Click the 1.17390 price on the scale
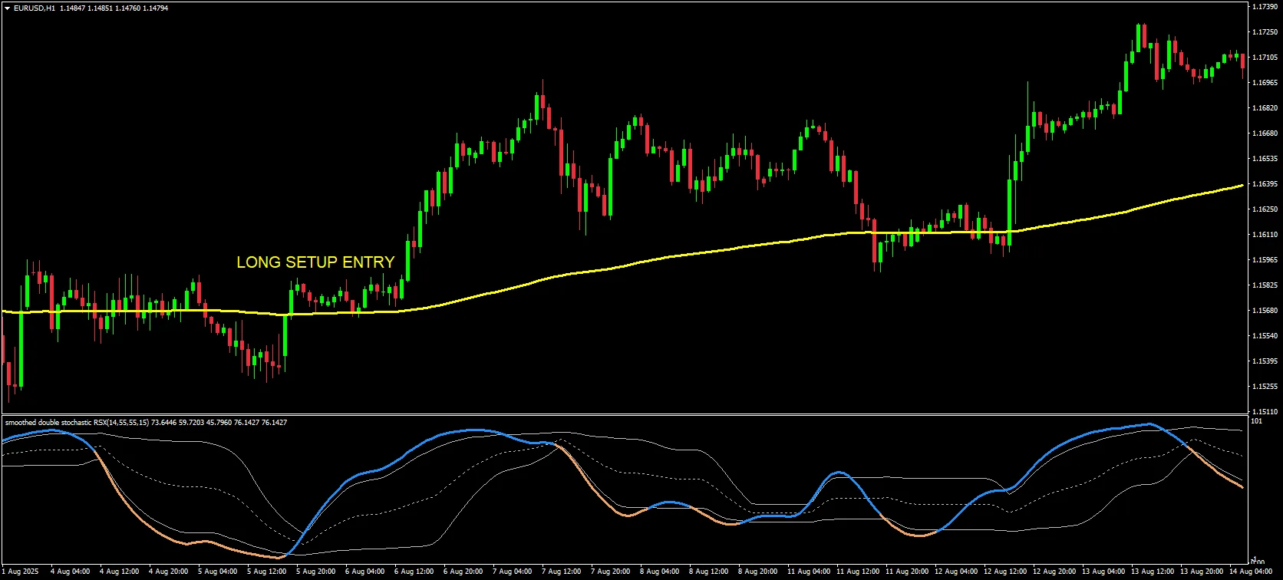This screenshot has width=1283, height=580. [1265, 7]
